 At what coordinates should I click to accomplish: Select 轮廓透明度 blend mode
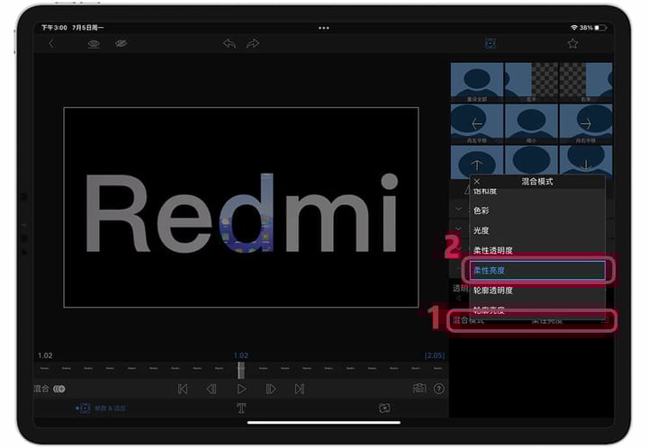tap(537, 291)
